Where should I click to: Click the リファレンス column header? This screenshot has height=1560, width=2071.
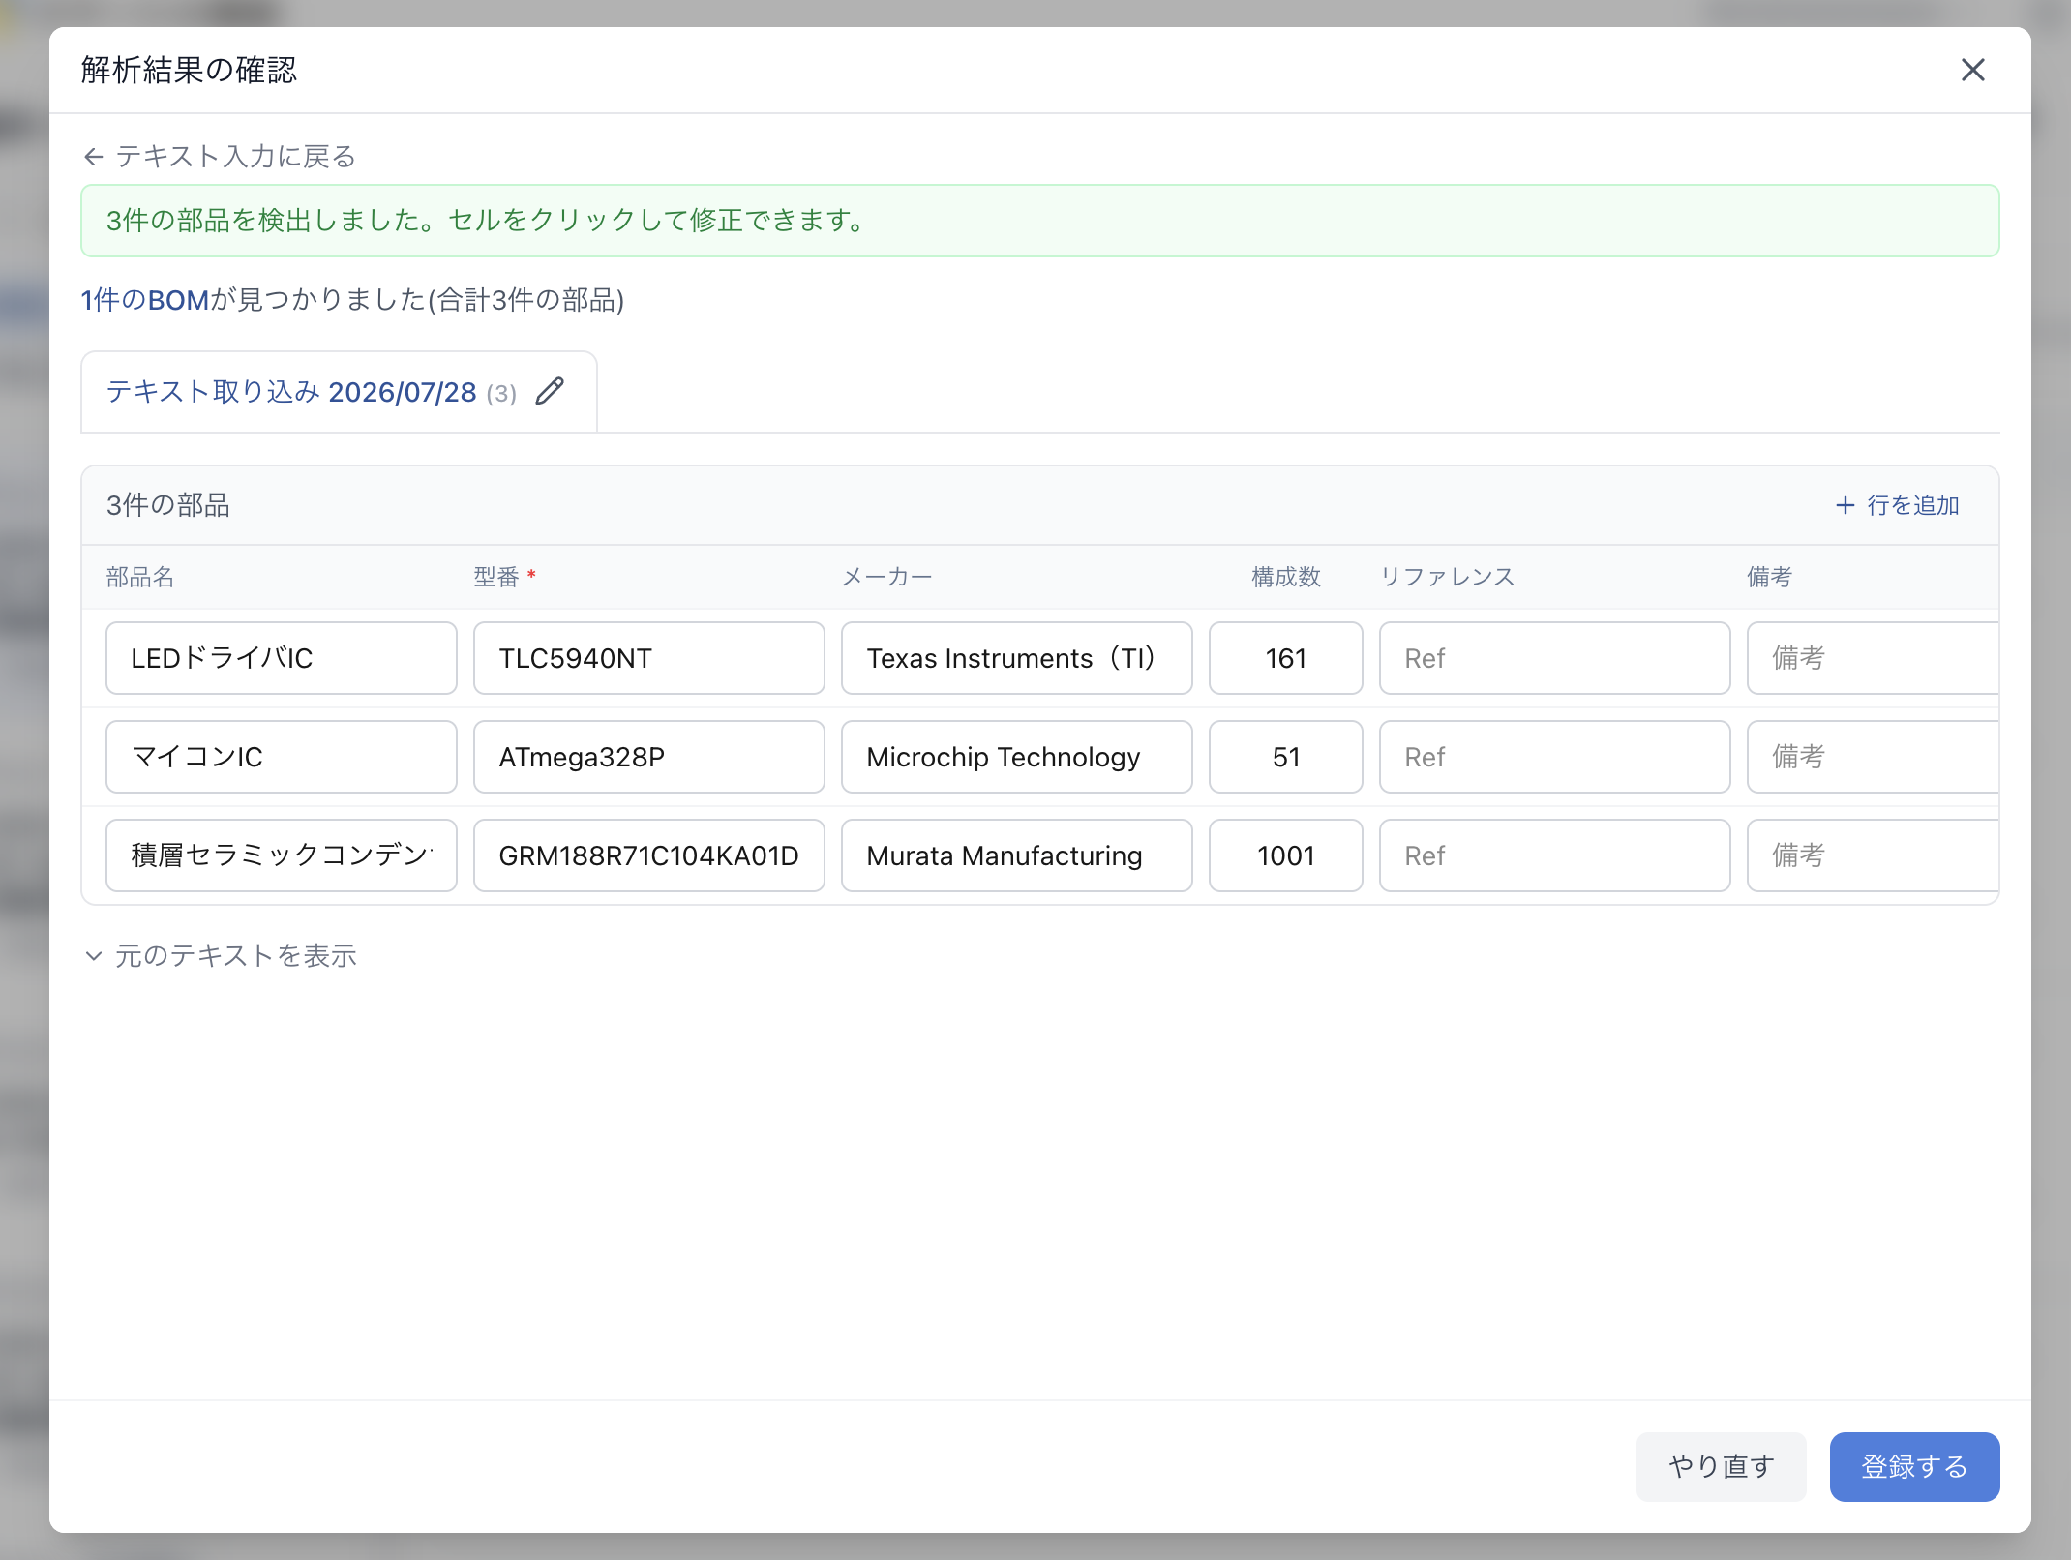point(1447,577)
